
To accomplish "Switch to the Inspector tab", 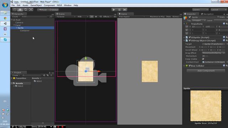I will (191, 14).
